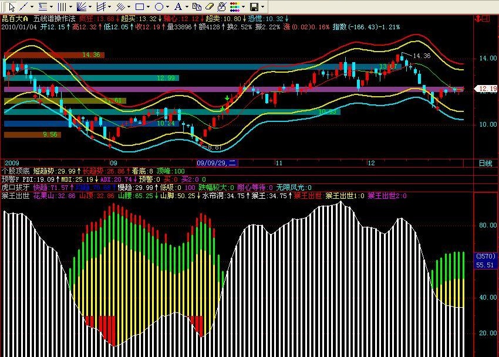This screenshot has height=357, width=499.
Task: Select the fan lines drawing tool
Action: coord(82,6)
